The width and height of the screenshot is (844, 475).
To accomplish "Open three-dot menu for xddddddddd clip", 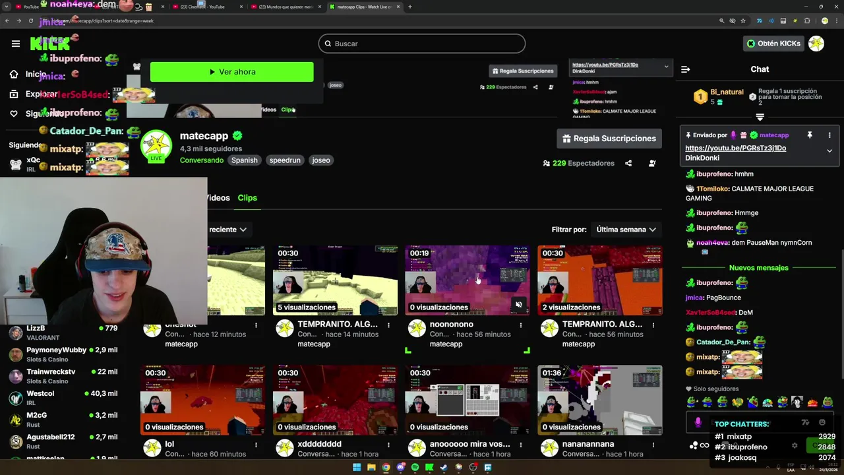I will coord(388,445).
